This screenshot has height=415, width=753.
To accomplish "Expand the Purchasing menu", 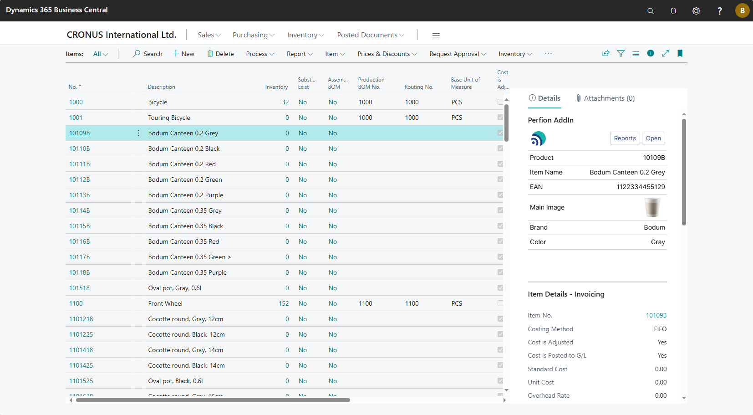I will tap(254, 35).
